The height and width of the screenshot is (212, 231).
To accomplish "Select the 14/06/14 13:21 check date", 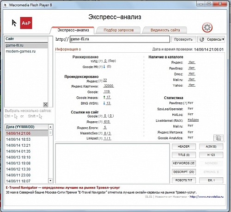I will click(27, 145).
